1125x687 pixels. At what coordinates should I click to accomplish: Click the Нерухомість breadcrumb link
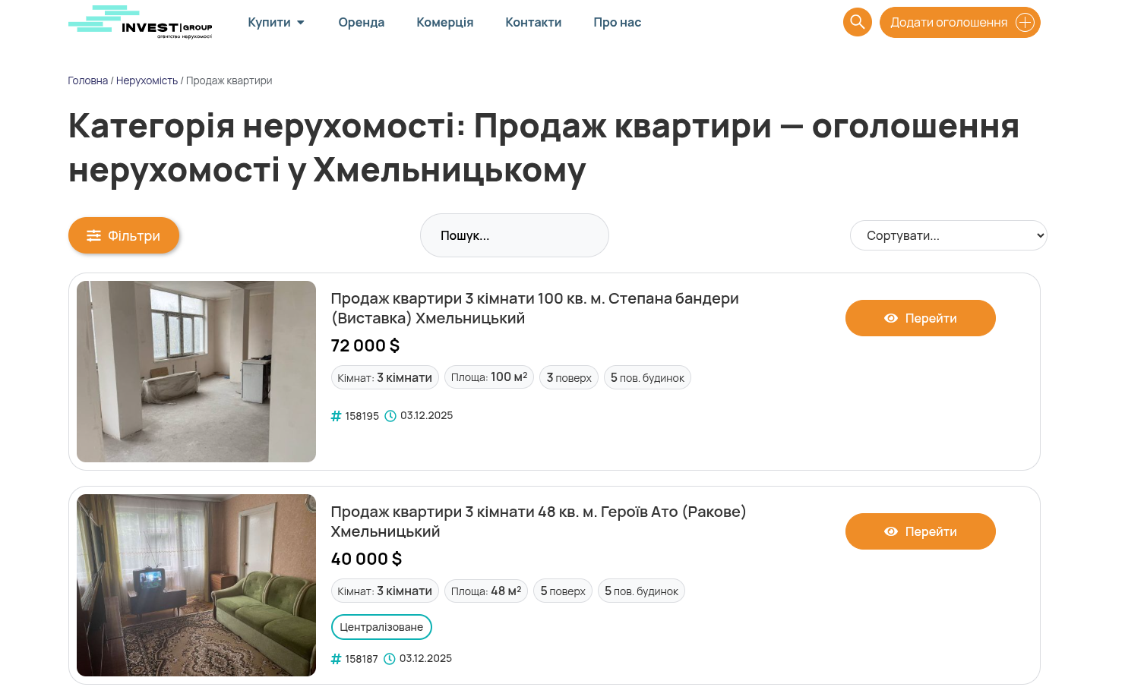tap(147, 80)
